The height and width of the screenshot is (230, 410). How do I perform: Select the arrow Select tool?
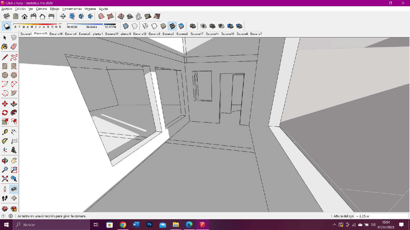pyautogui.click(x=5, y=38)
